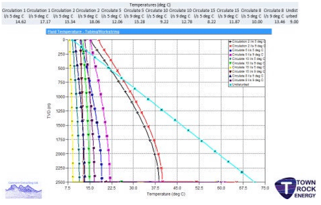Viewport: 321px width, 205px height.
Task: Click the table value 10.00
Action: [x=257, y=22]
